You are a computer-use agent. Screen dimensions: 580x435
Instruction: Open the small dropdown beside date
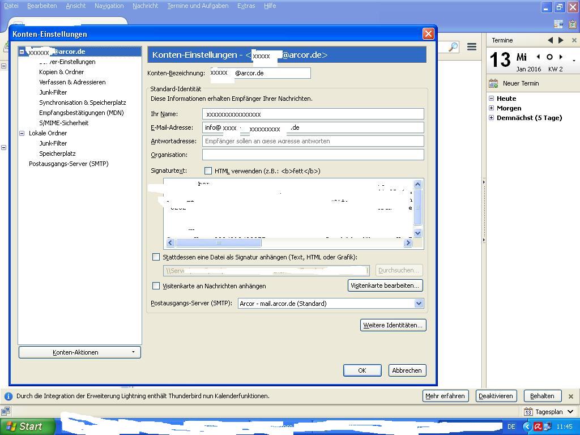point(574,60)
